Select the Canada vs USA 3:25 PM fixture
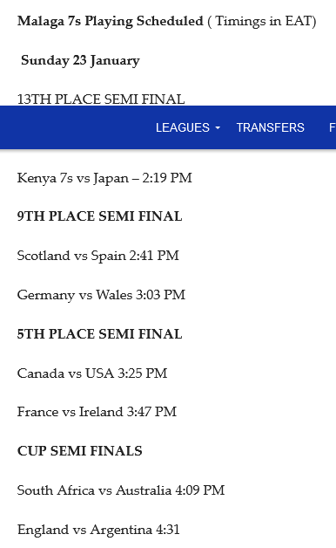 [x=92, y=373]
